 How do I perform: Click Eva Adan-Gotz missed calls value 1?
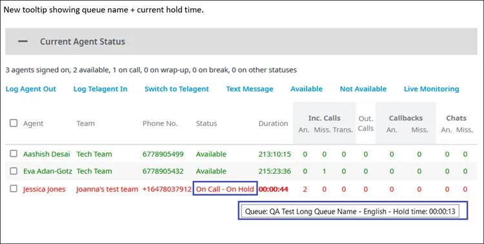point(325,171)
